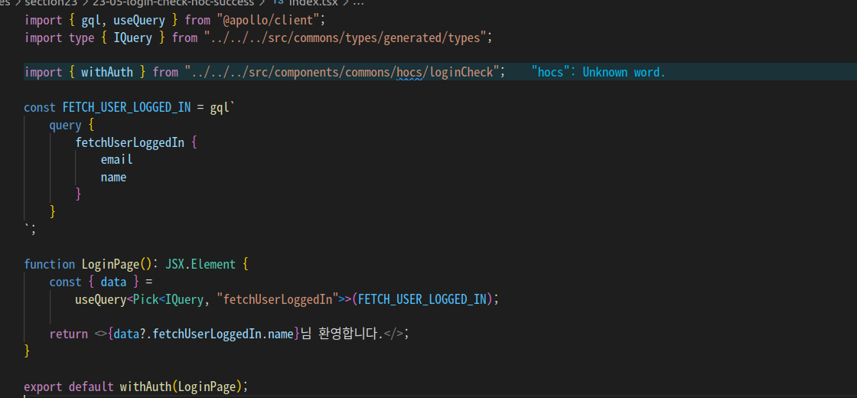This screenshot has height=398, width=857.
Task: Click the '"hocs": Unknown word.' inline warning
Action: (598, 72)
